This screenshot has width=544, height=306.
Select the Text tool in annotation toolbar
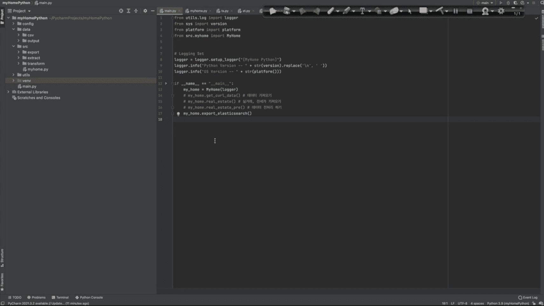[x=362, y=11]
